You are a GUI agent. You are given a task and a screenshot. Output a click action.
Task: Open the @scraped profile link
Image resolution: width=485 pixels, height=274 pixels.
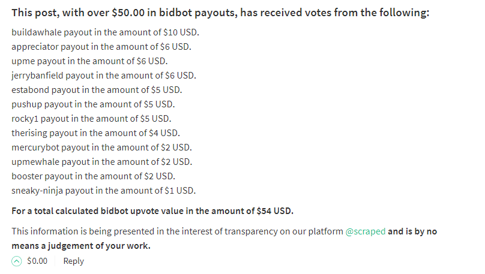[366, 231]
